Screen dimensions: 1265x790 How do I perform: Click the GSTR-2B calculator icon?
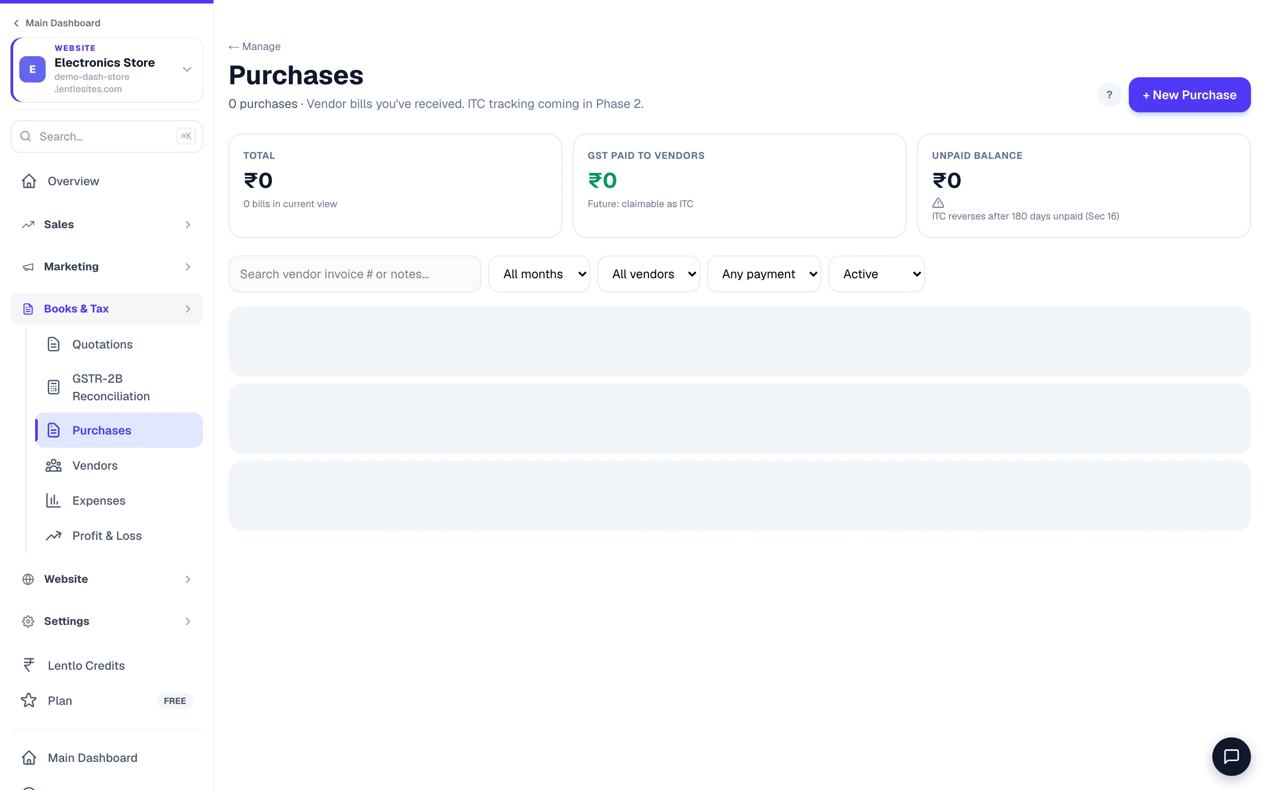coord(53,387)
